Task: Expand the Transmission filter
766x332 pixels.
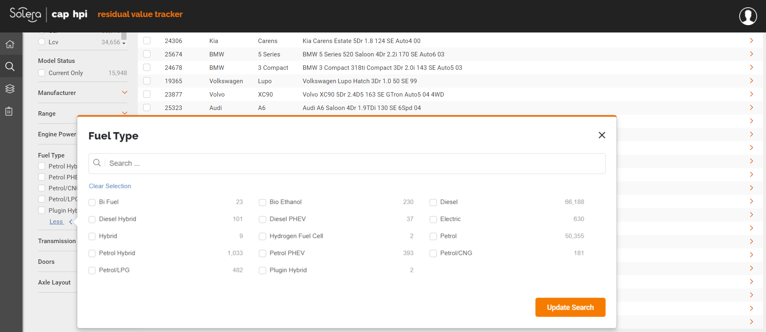Action: [57, 241]
